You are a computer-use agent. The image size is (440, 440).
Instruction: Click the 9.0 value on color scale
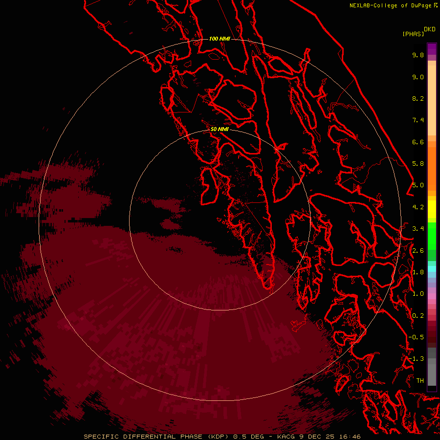point(418,77)
